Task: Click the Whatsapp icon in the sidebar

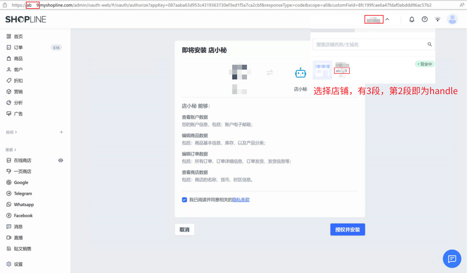Action: click(x=9, y=205)
